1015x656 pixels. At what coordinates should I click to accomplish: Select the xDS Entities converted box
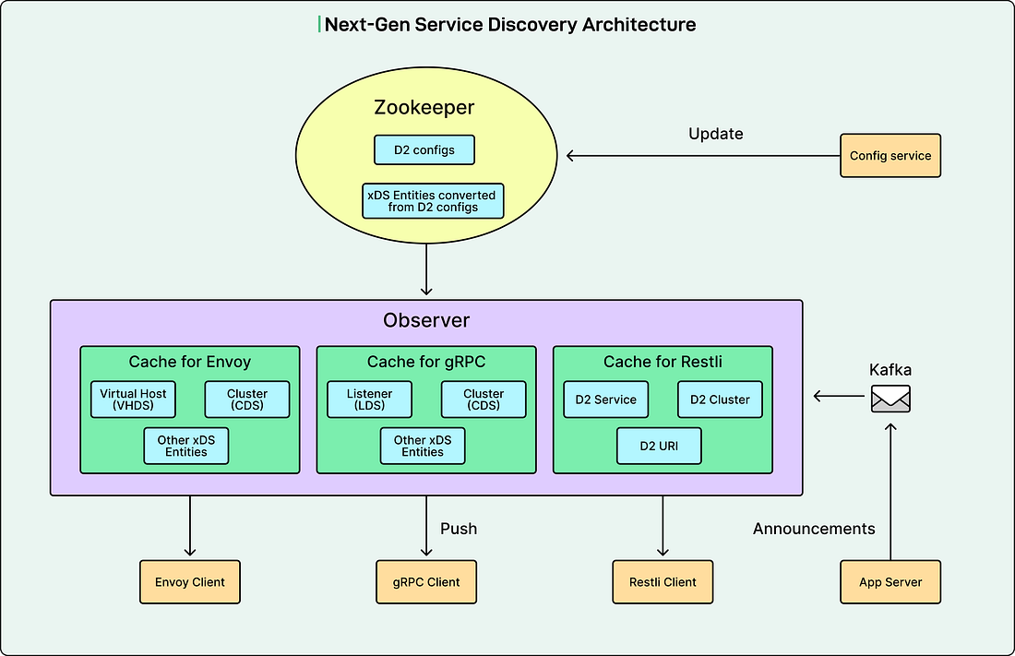pos(433,201)
